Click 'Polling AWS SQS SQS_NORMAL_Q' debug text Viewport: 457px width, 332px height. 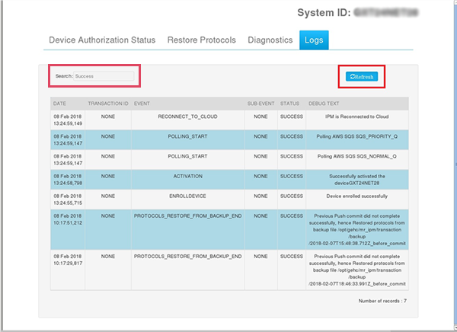[x=356, y=157]
